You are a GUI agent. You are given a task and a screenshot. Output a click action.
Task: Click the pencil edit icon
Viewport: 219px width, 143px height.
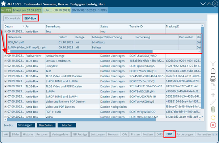(x=213, y=102)
